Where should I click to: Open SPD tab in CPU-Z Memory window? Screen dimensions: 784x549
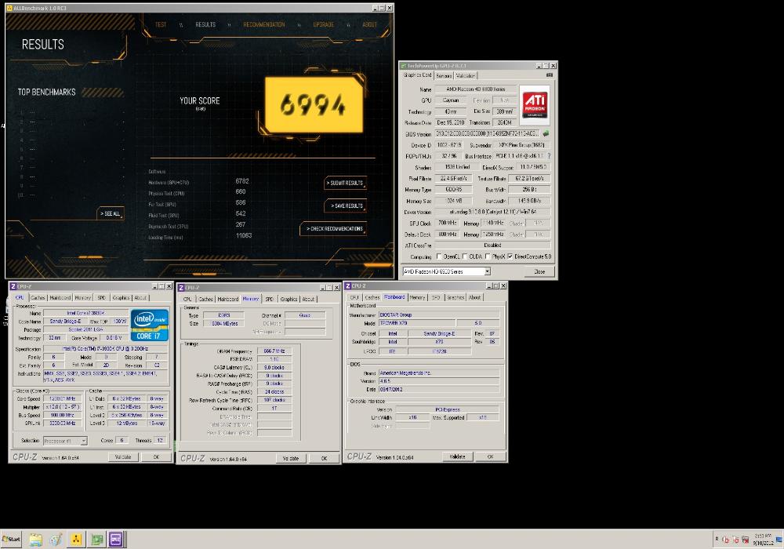tap(270, 300)
